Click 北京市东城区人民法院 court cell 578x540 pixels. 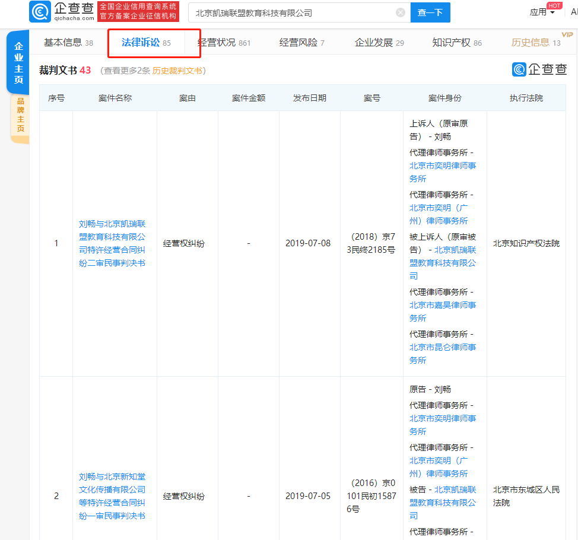click(526, 496)
